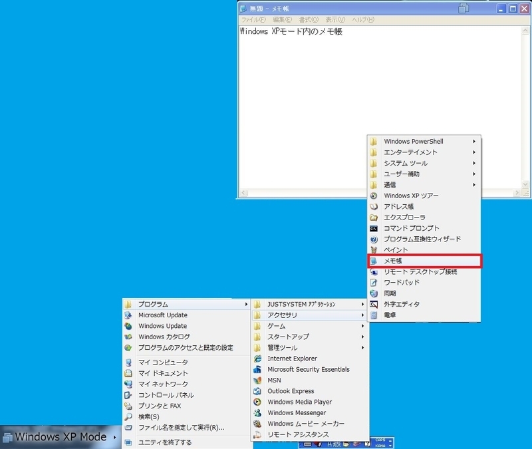Click the Windows XP ツアー icon

click(374, 196)
